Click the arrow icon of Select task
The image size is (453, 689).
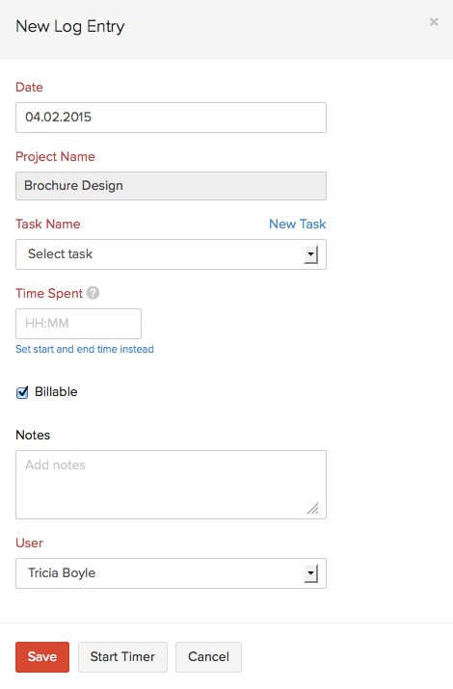pos(310,254)
